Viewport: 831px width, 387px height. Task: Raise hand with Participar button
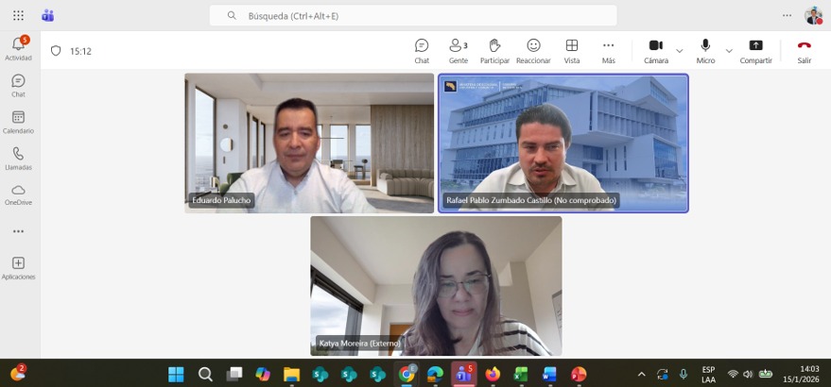coord(494,51)
